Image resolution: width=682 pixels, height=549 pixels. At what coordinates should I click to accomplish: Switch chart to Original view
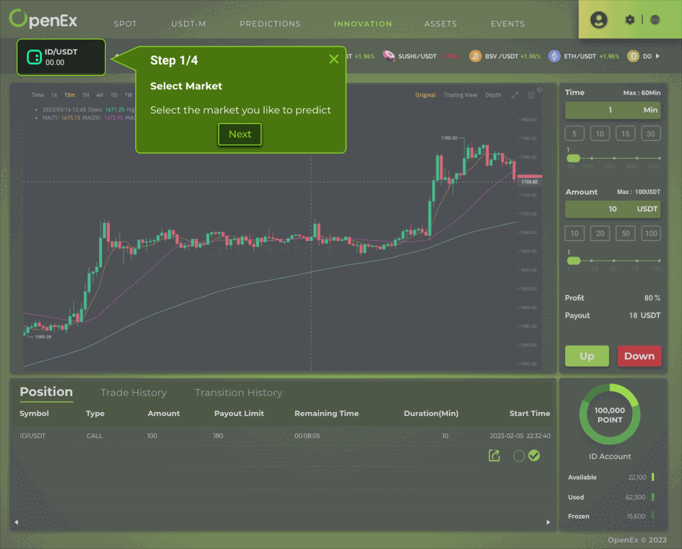point(425,95)
